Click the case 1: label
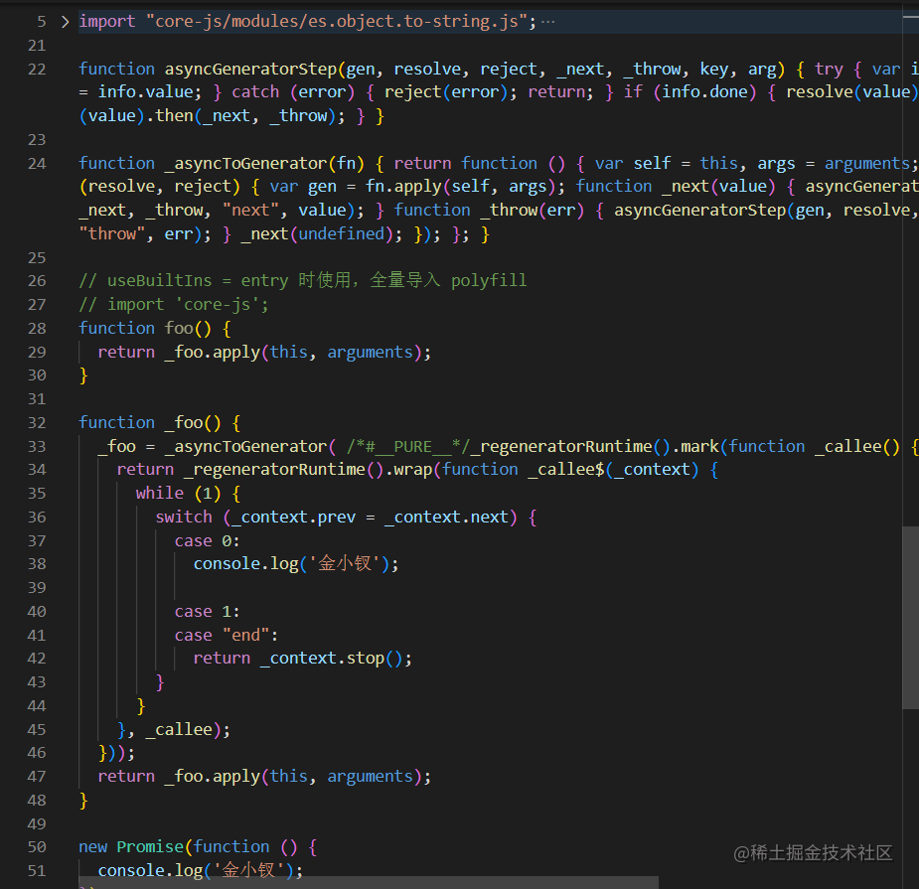Viewport: 919px width, 889px height. 207,612
